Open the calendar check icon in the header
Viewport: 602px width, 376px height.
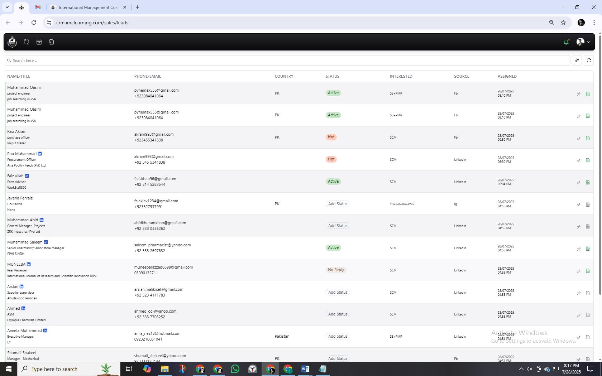point(39,42)
